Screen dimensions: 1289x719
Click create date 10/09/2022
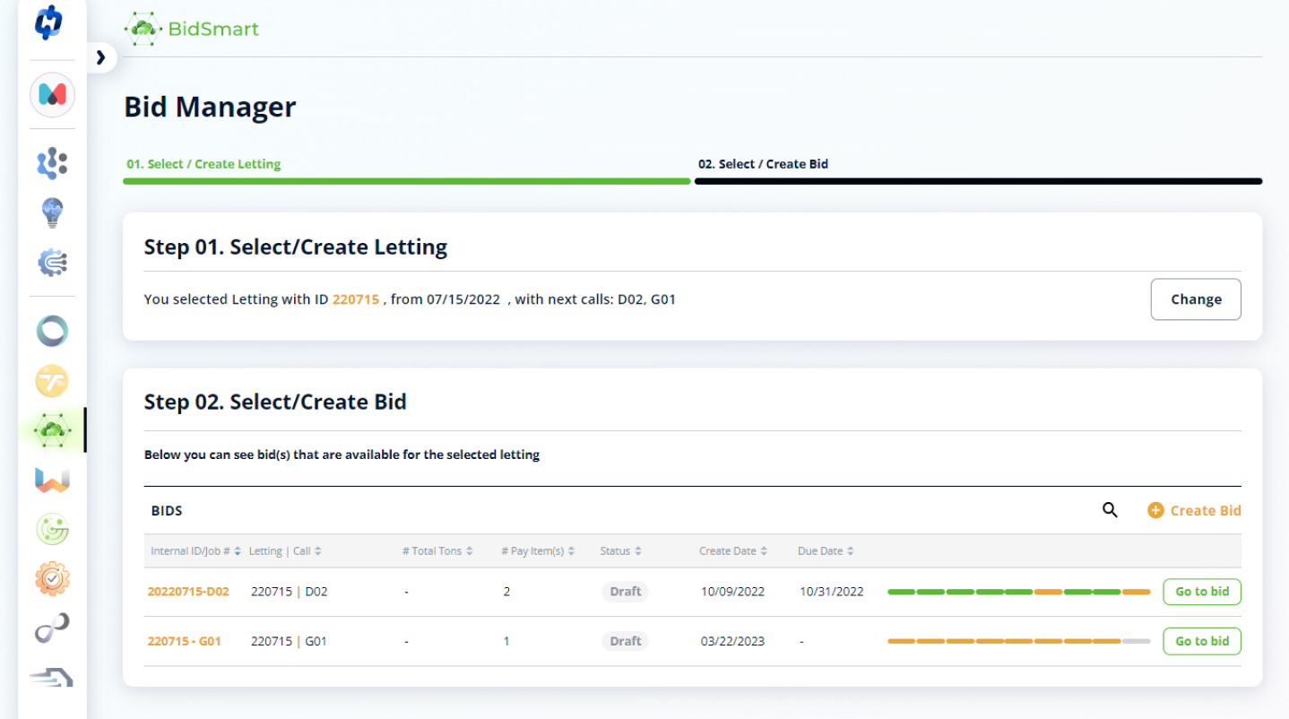[x=732, y=592]
